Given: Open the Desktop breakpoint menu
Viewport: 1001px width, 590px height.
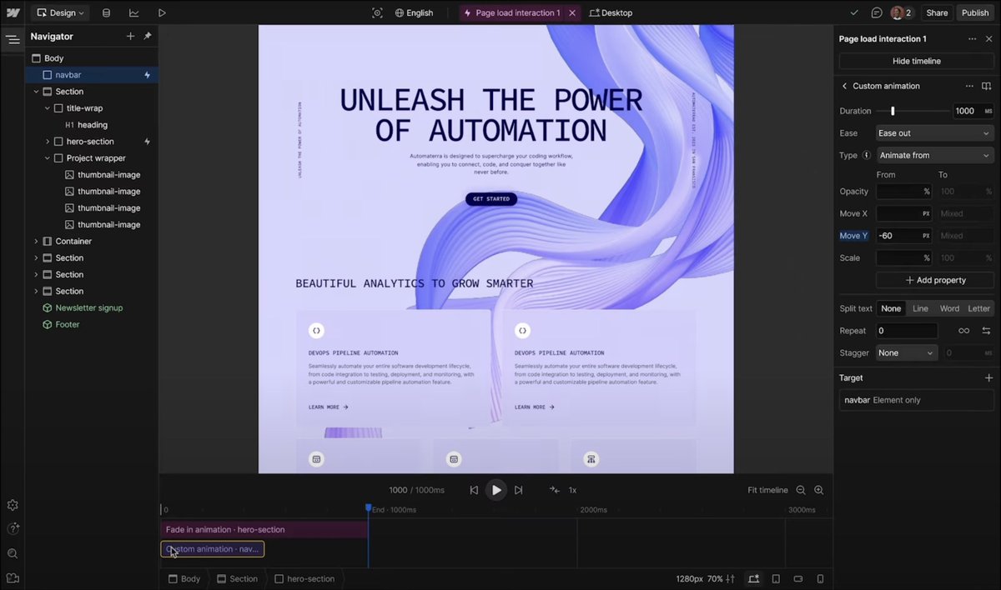Looking at the screenshot, I should 611,12.
